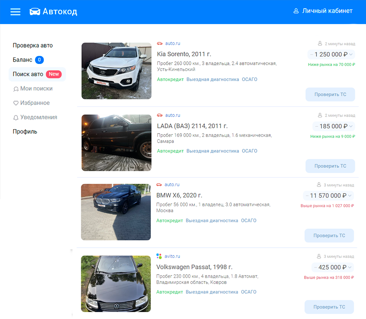
Task: Click Автокредит on the Kia Sorento listing
Action: [x=170, y=79]
